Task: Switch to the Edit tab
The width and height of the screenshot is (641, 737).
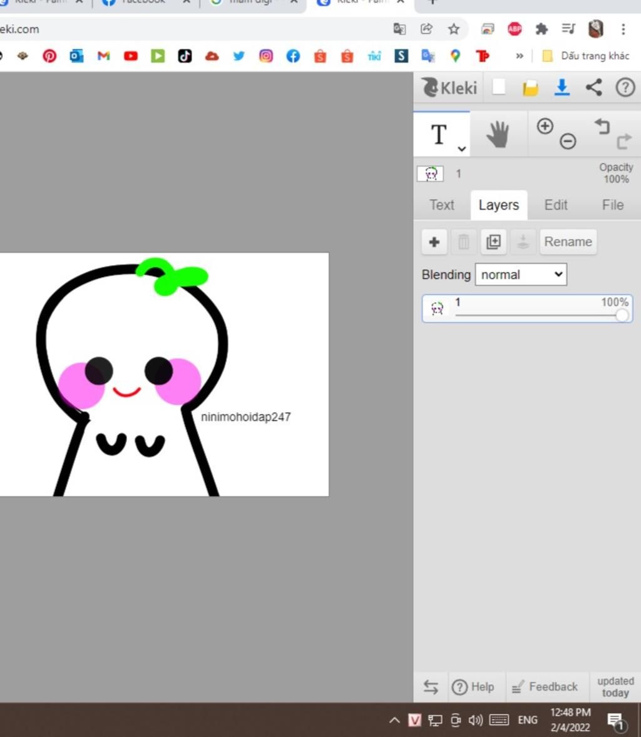Action: tap(556, 205)
